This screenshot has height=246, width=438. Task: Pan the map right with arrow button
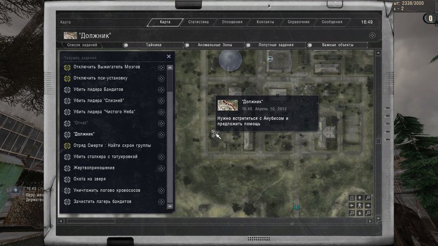pos(368,206)
